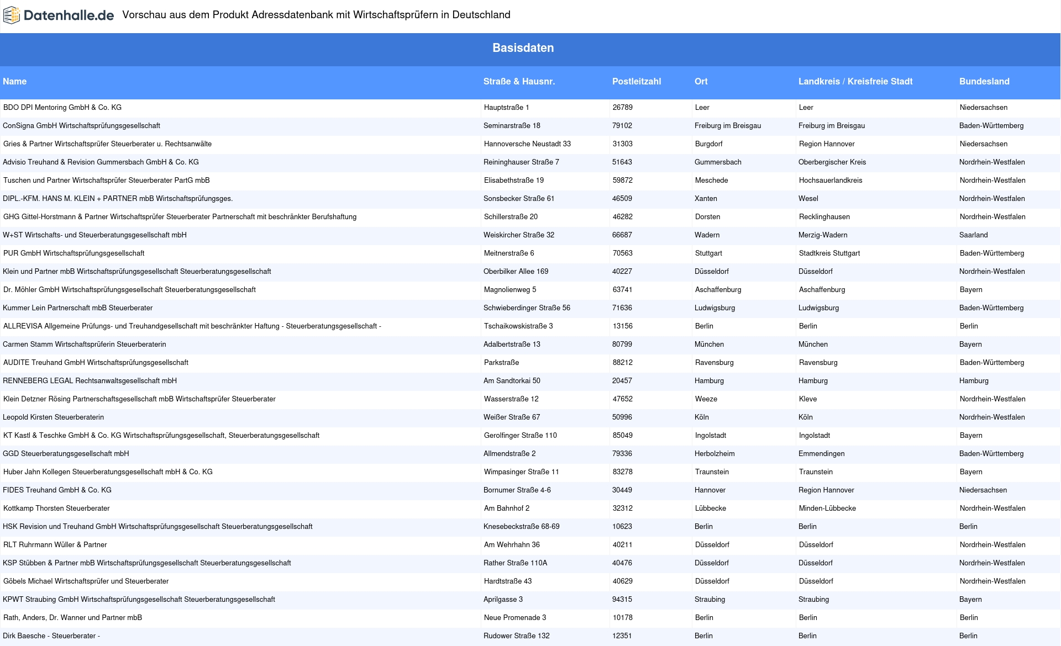The width and height of the screenshot is (1061, 646).
Task: Select Landkreis cell Emmendingen
Action: 821,454
